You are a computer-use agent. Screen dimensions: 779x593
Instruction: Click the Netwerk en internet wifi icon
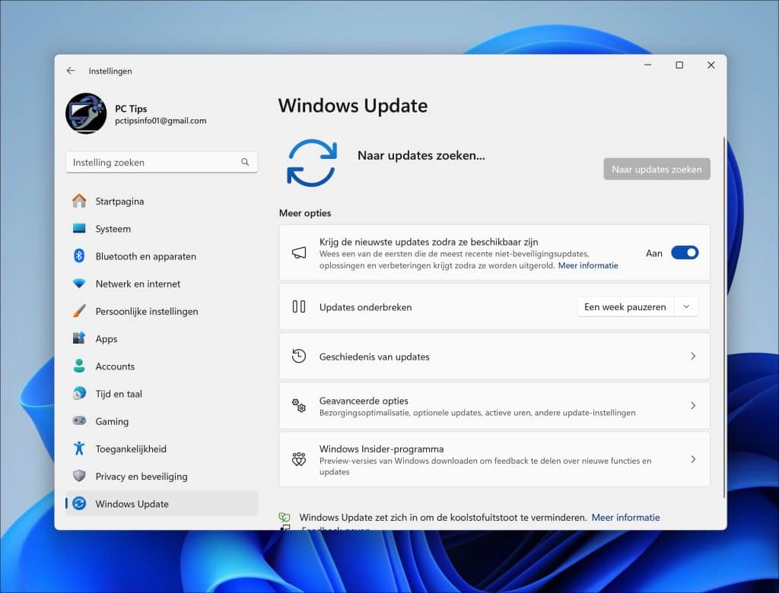pos(79,284)
